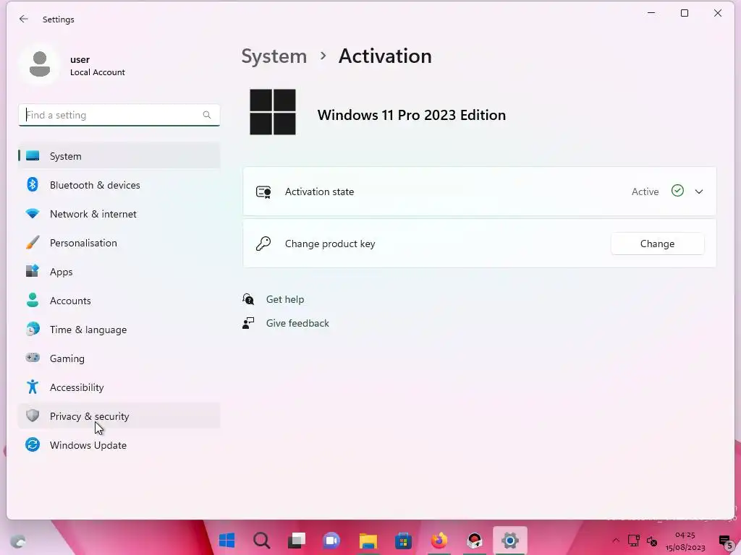This screenshot has width=741, height=555.
Task: Click the search magnifier in Find a setting
Action: [206, 115]
